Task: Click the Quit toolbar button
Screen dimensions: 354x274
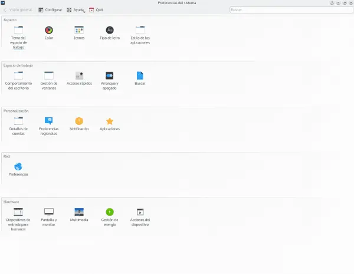Action: click(x=96, y=10)
